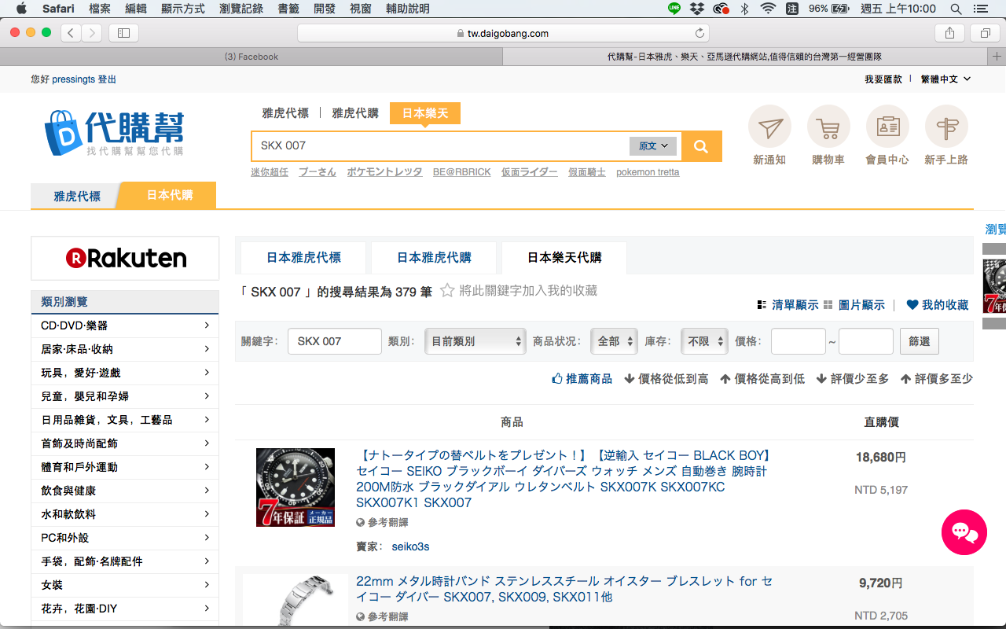Expand the 女裝 category
Image resolution: width=1006 pixels, height=629 pixels.
[125, 585]
